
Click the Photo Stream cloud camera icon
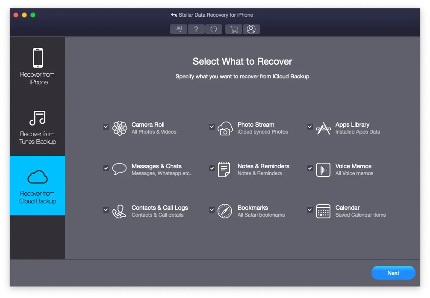point(225,128)
